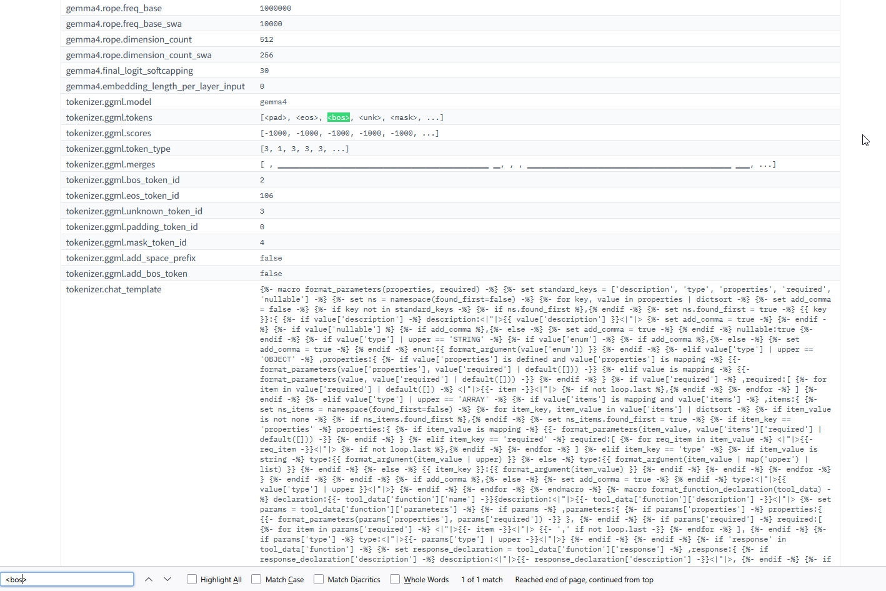Viewport: 886px width, 591px height.
Task: Click the embedding_length_per_layer_input value 0
Action: point(262,86)
